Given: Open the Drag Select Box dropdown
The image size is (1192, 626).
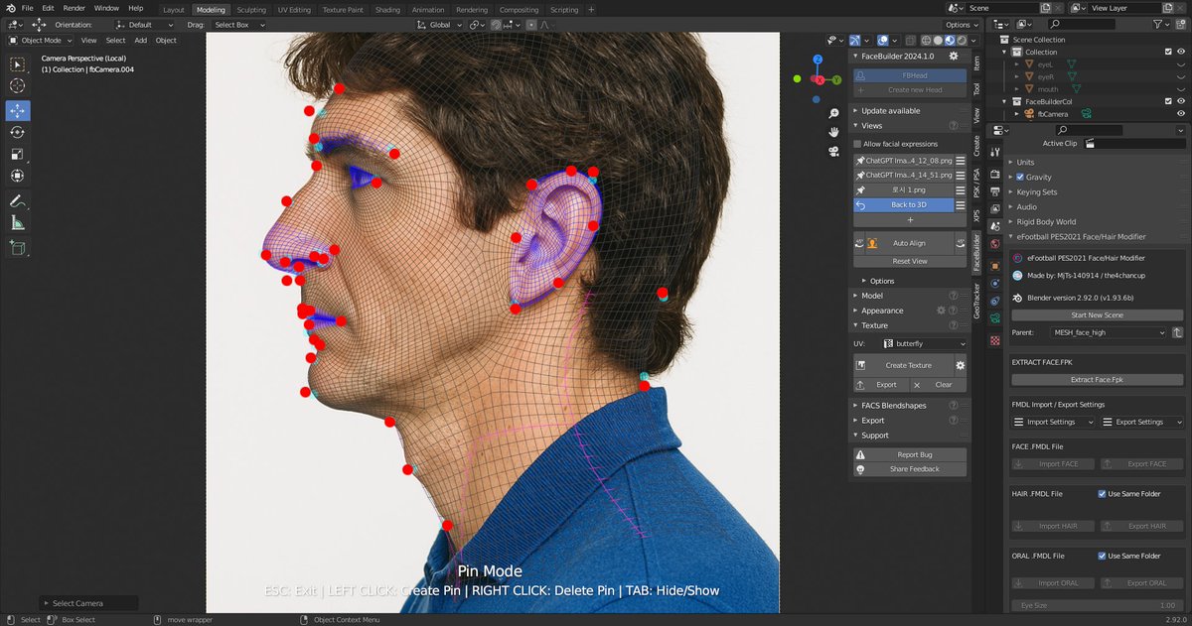Looking at the screenshot, I should pyautogui.click(x=236, y=25).
